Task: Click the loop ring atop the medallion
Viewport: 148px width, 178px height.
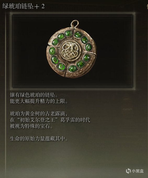Action: point(75,24)
